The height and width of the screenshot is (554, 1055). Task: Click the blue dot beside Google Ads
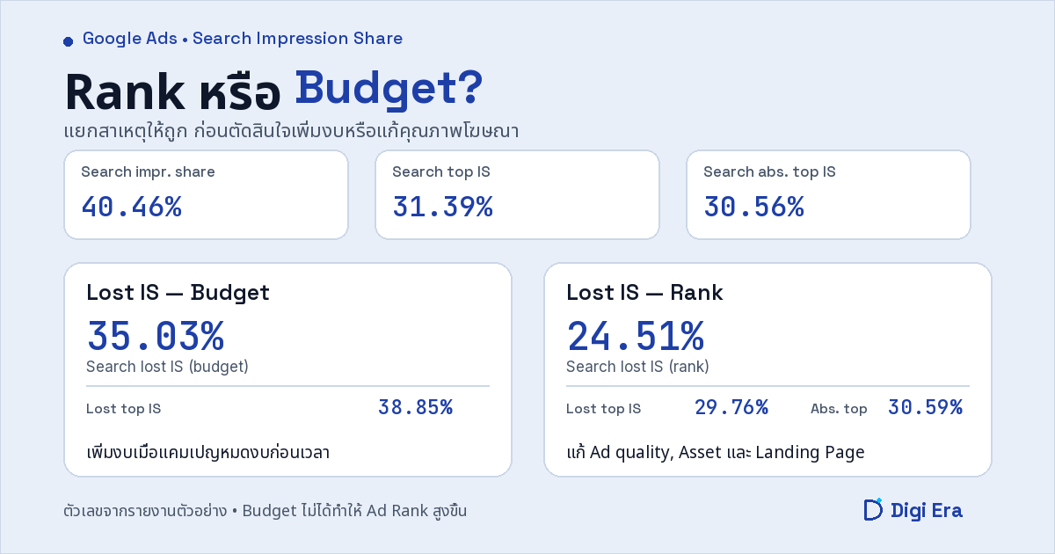pos(69,41)
